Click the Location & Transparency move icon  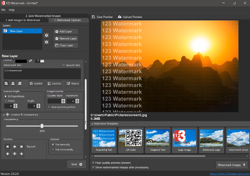coord(7,115)
